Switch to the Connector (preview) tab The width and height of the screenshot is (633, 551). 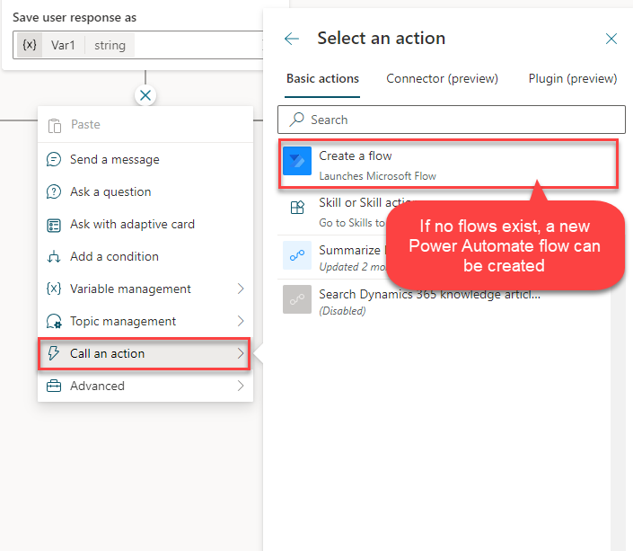[x=442, y=79]
